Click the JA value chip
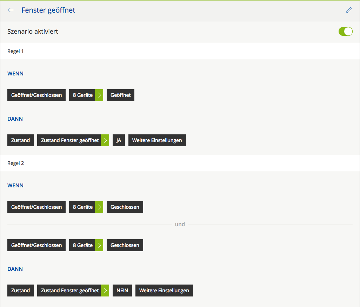This screenshot has height=307, width=360. pos(119,140)
